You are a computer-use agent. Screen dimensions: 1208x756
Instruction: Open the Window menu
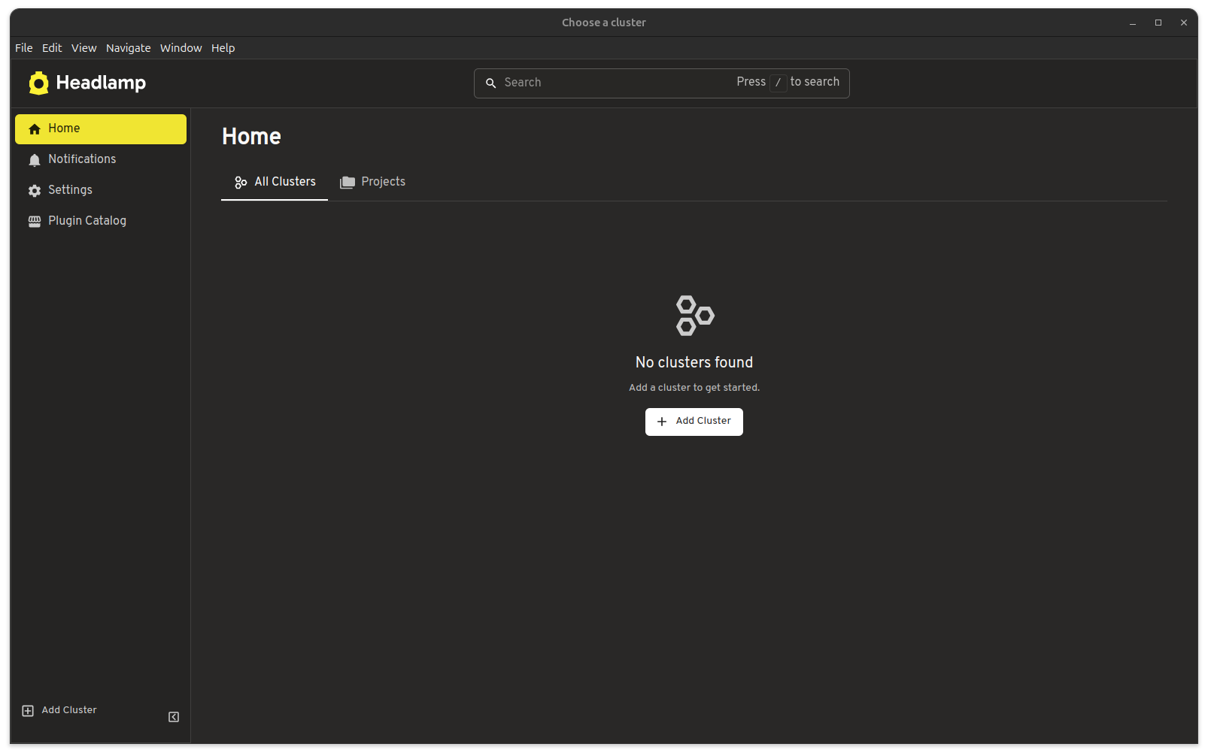point(181,48)
